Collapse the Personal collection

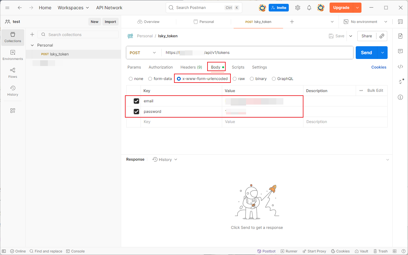coord(32,45)
